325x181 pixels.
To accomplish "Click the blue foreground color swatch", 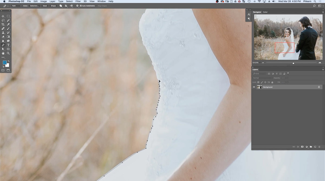I will tap(5, 62).
